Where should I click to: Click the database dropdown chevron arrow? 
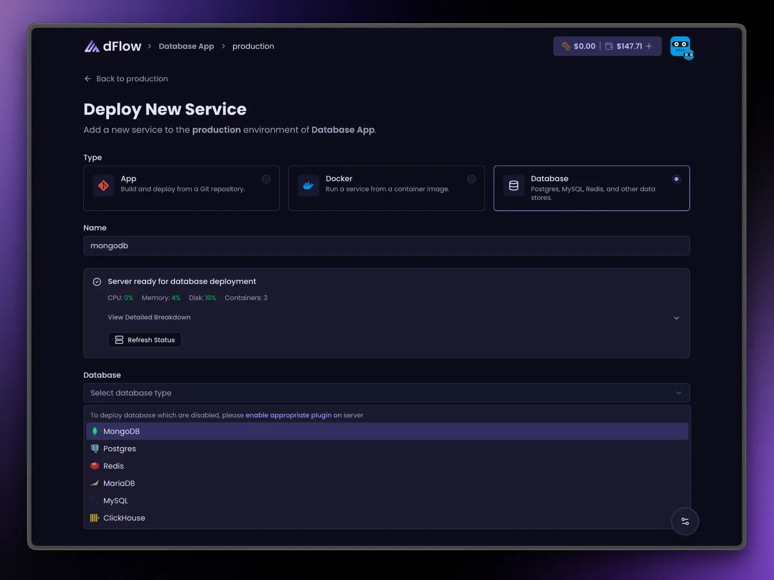678,393
